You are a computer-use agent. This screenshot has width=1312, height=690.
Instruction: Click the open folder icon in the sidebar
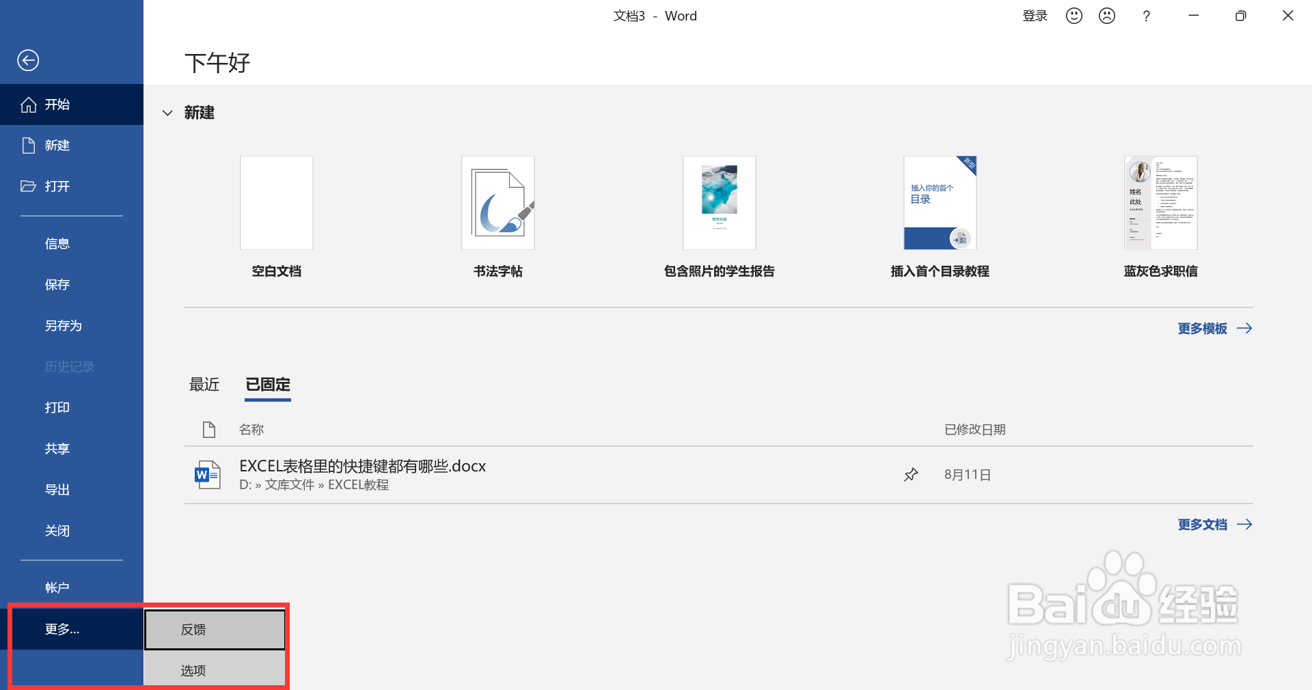tap(29, 186)
